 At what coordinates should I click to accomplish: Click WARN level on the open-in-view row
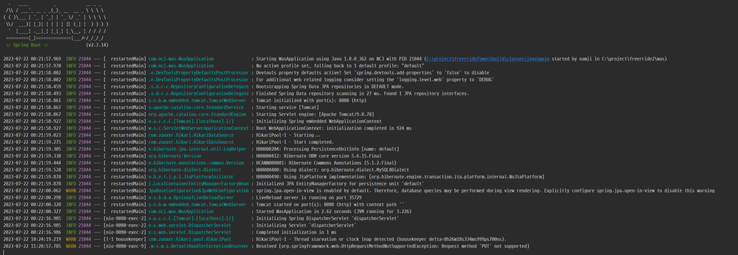click(71, 191)
